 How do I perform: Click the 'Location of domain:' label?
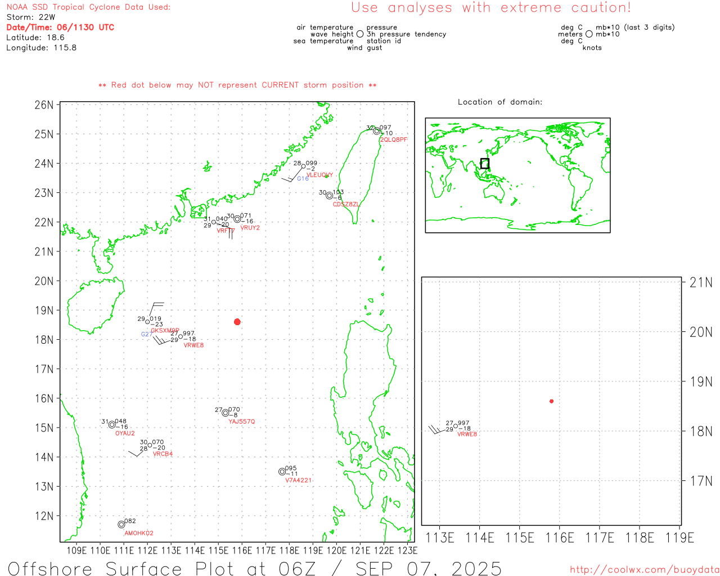[500, 102]
